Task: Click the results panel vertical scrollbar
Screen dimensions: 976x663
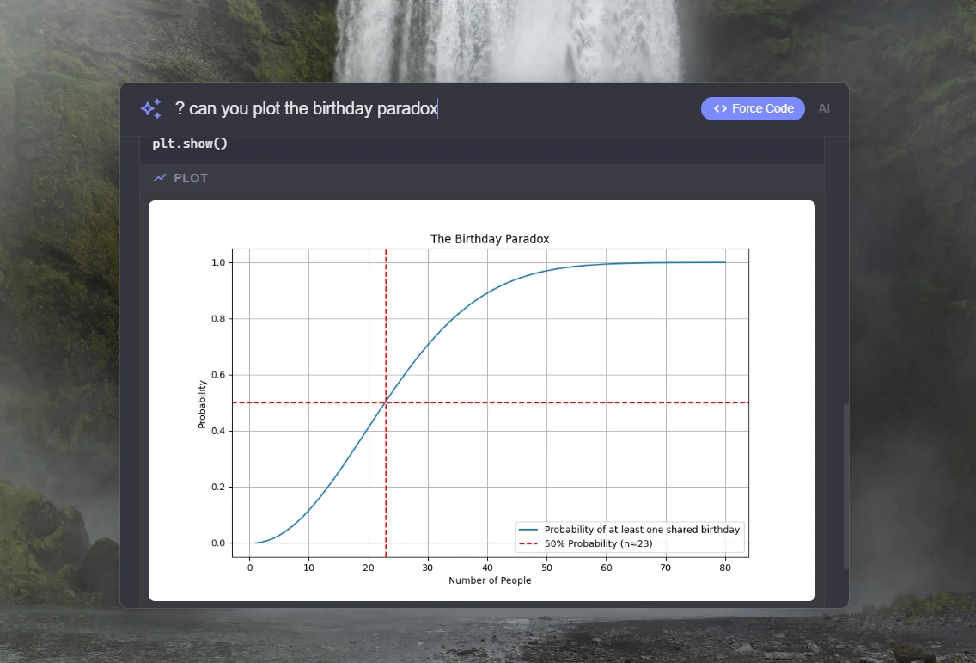Action: (846, 486)
